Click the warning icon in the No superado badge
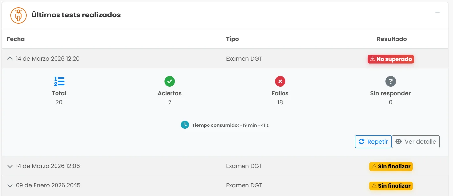This screenshot has height=196, width=453. (x=373, y=59)
